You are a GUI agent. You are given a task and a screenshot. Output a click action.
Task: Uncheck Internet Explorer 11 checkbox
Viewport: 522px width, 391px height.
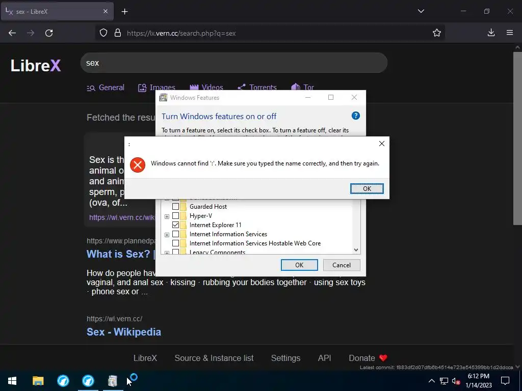click(175, 225)
